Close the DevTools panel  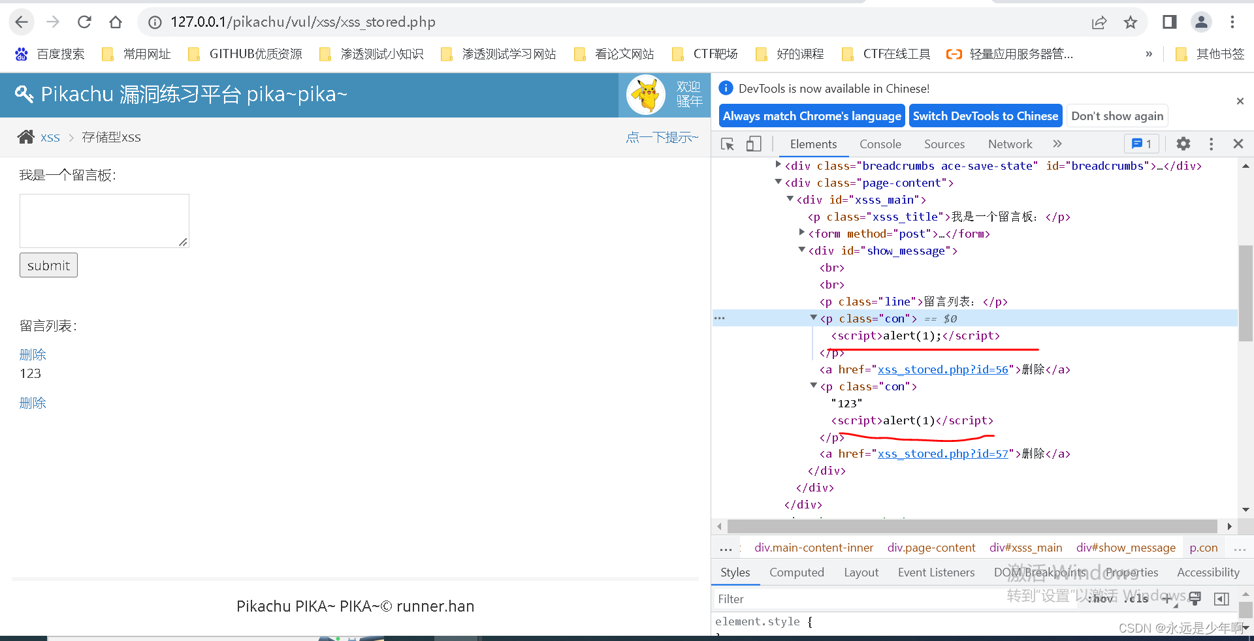pyautogui.click(x=1238, y=144)
